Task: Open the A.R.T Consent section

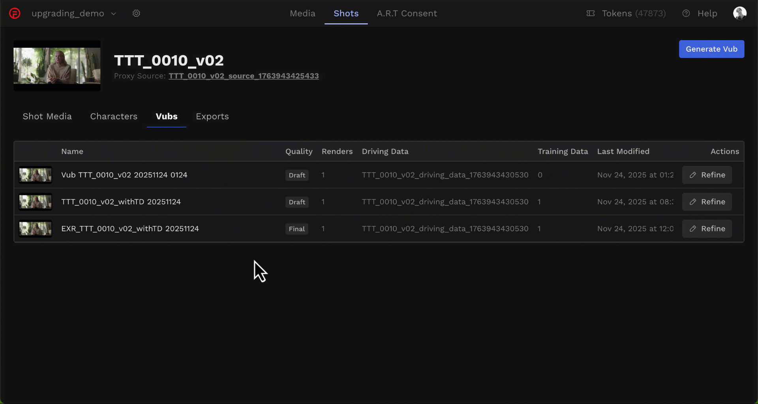Action: [x=407, y=13]
